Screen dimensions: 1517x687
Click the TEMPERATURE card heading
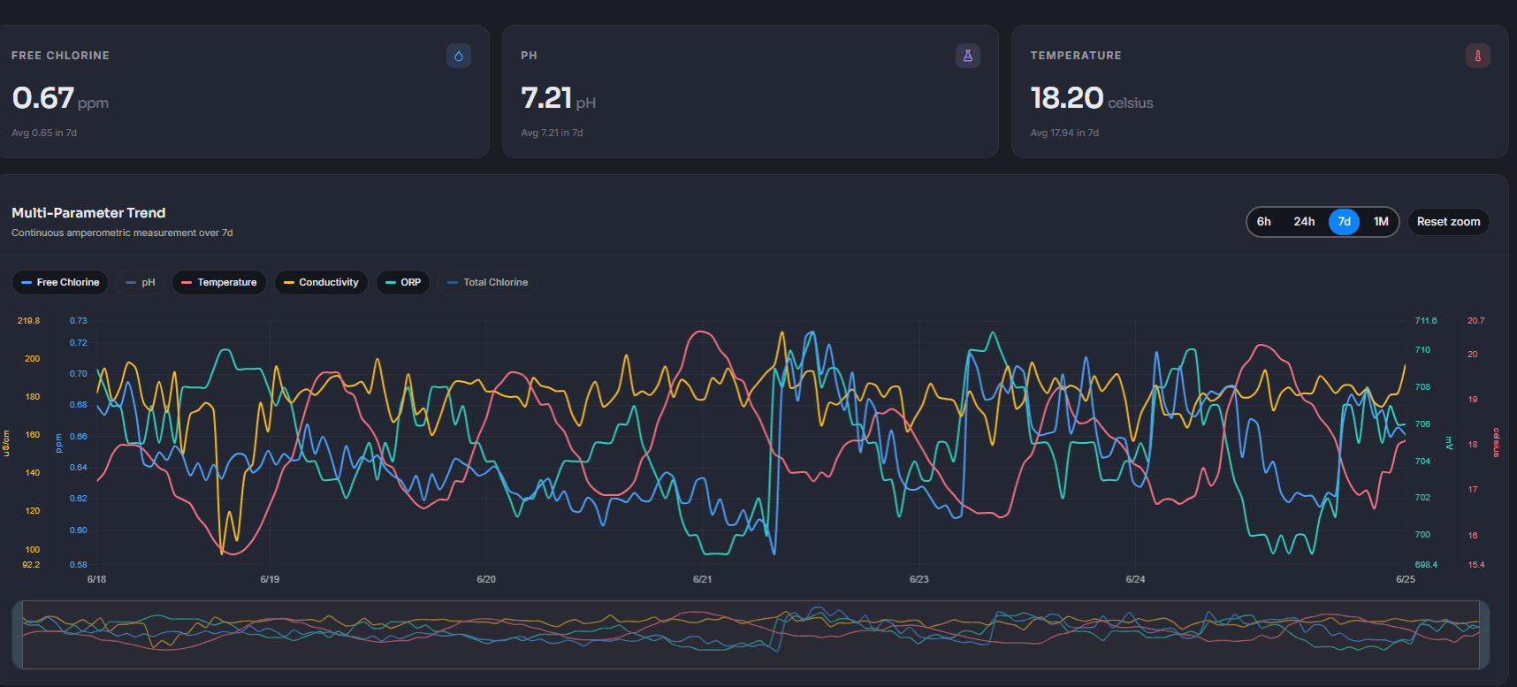click(x=1076, y=56)
